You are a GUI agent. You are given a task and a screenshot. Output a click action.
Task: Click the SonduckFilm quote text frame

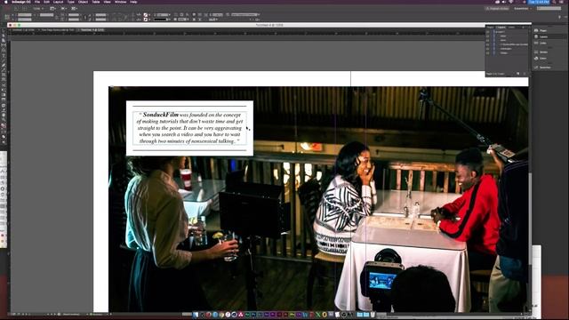point(189,128)
